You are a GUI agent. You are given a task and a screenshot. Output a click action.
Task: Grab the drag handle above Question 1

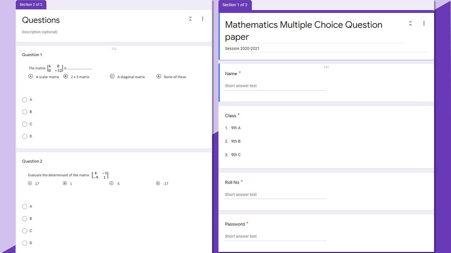pyautogui.click(x=114, y=49)
